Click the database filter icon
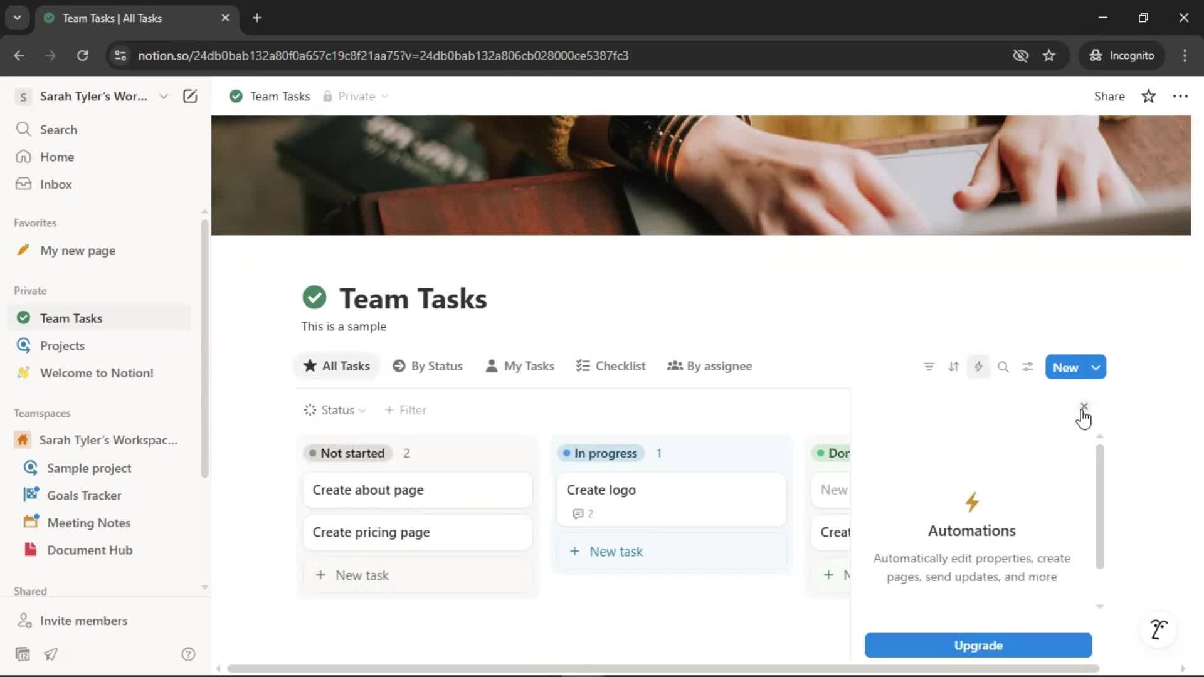This screenshot has width=1204, height=677. pyautogui.click(x=929, y=367)
